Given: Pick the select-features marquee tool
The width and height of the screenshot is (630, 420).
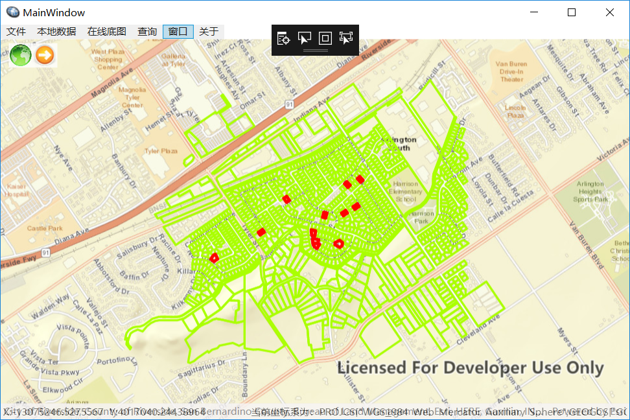Looking at the screenshot, I should point(345,38).
